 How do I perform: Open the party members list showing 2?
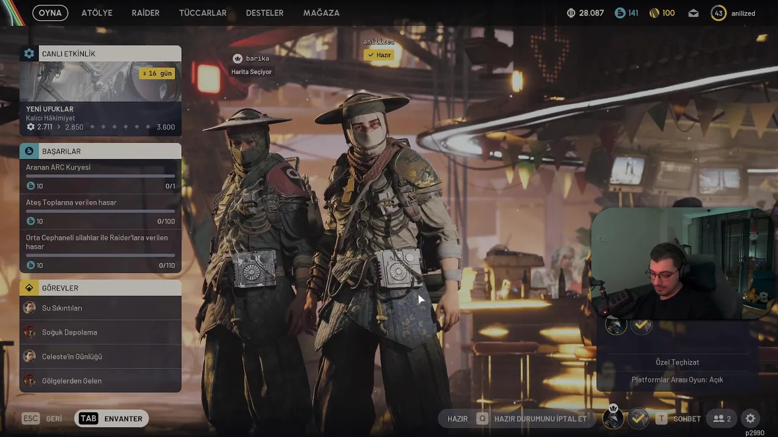coord(722,419)
